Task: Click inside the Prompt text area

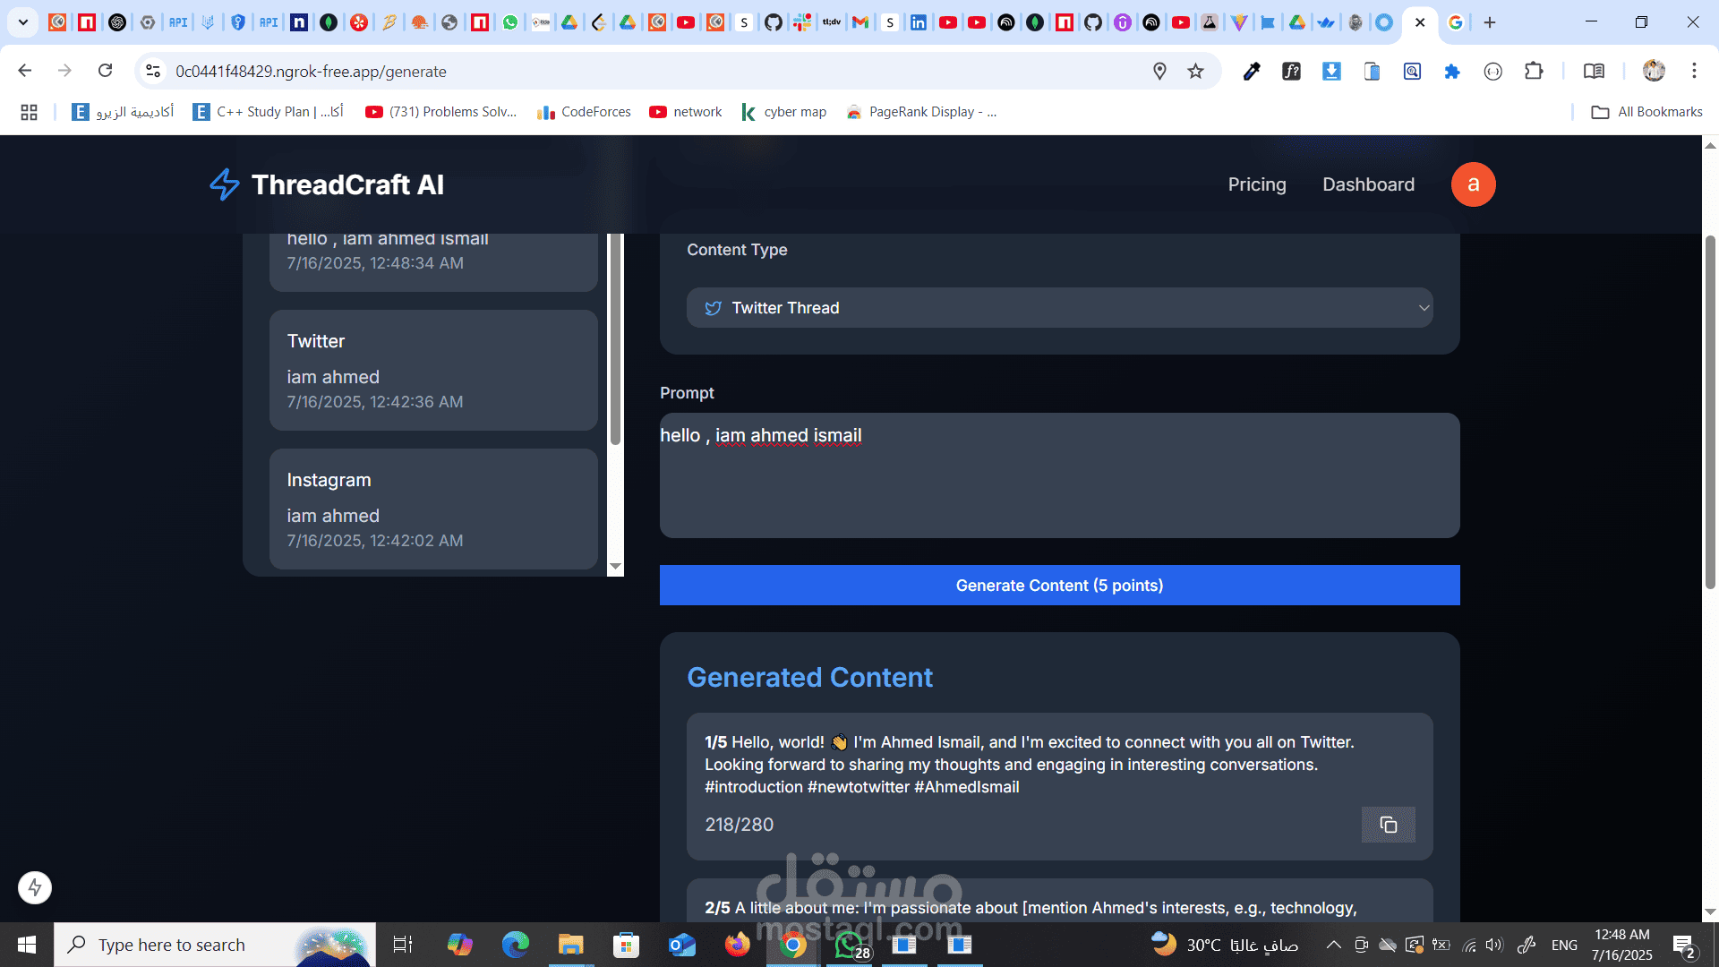Action: click(1059, 475)
